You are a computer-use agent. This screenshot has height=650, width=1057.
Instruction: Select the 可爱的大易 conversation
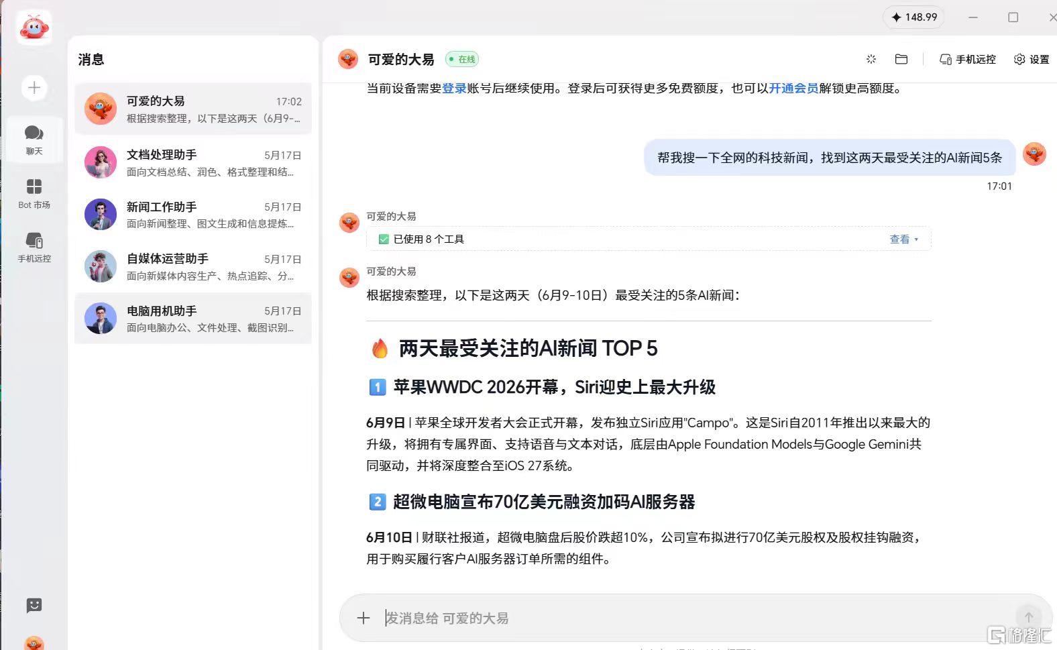(193, 109)
